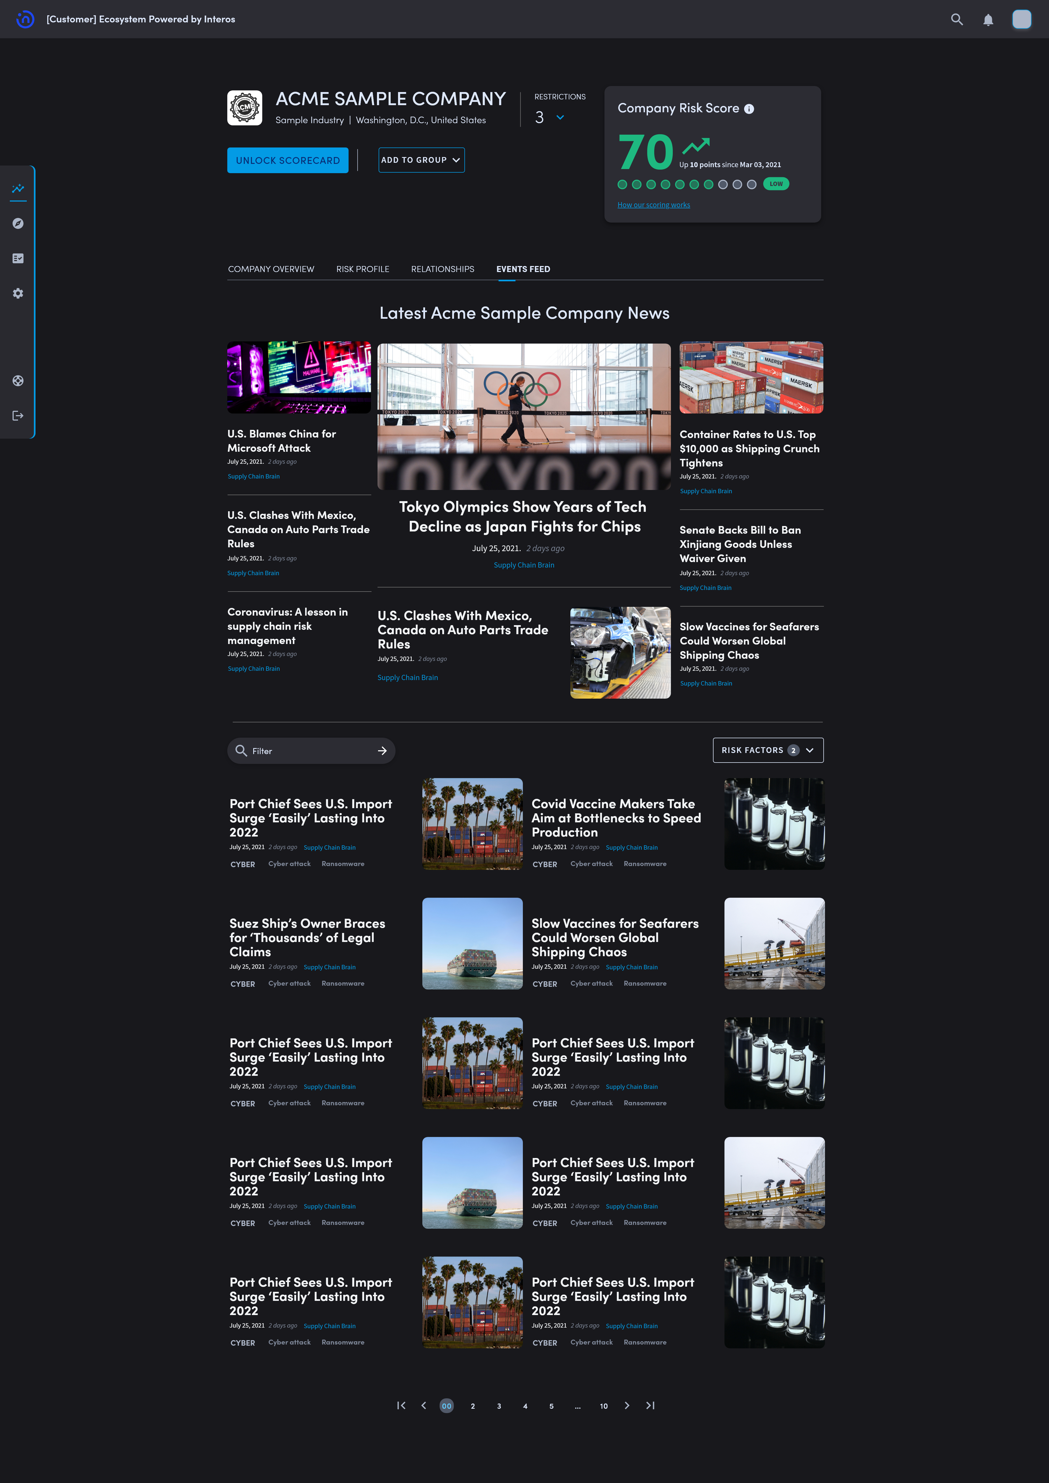Open settings gear in sidebar
This screenshot has width=1049, height=1483.
pos(18,293)
